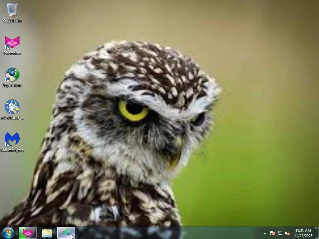Open Action Center flag icon in tray
The width and height of the screenshot is (319, 239).
pos(273,233)
